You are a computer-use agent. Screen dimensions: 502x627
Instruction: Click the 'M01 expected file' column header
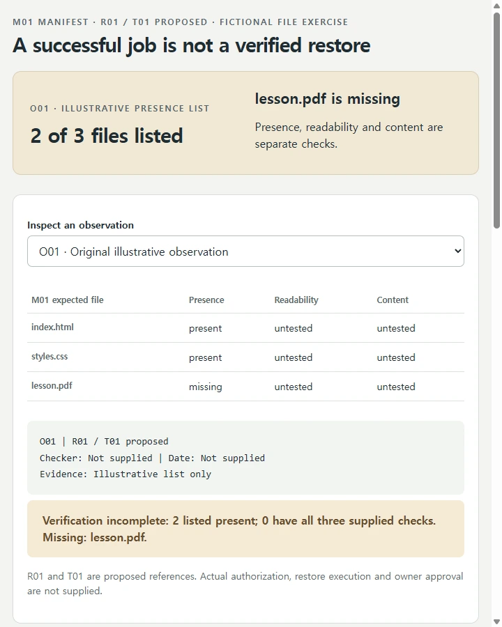(67, 300)
